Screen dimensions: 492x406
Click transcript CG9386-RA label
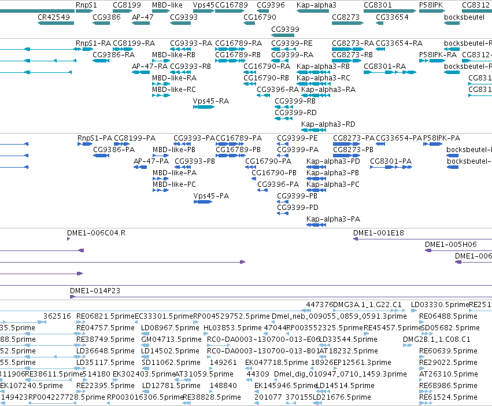[x=113, y=54]
